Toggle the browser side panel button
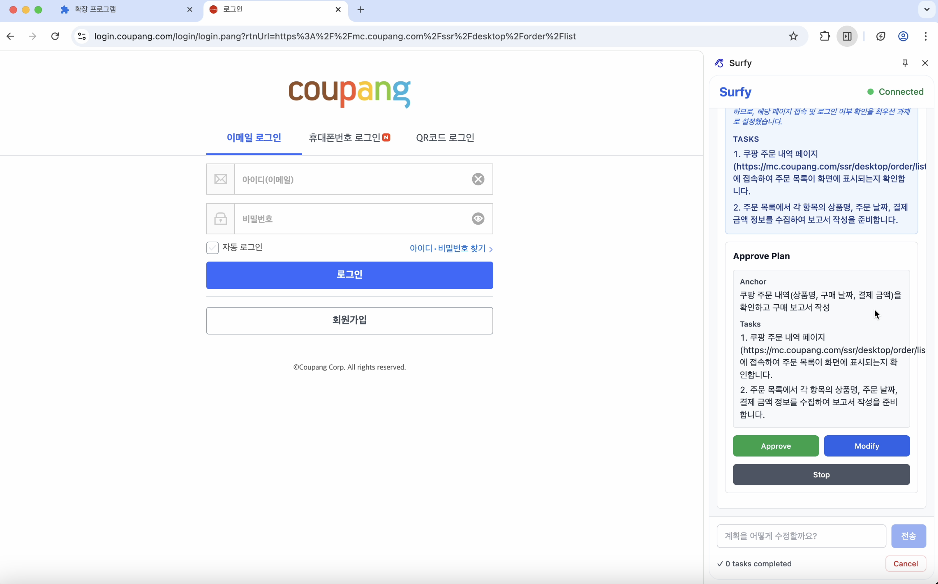The height and width of the screenshot is (584, 938). tap(847, 36)
